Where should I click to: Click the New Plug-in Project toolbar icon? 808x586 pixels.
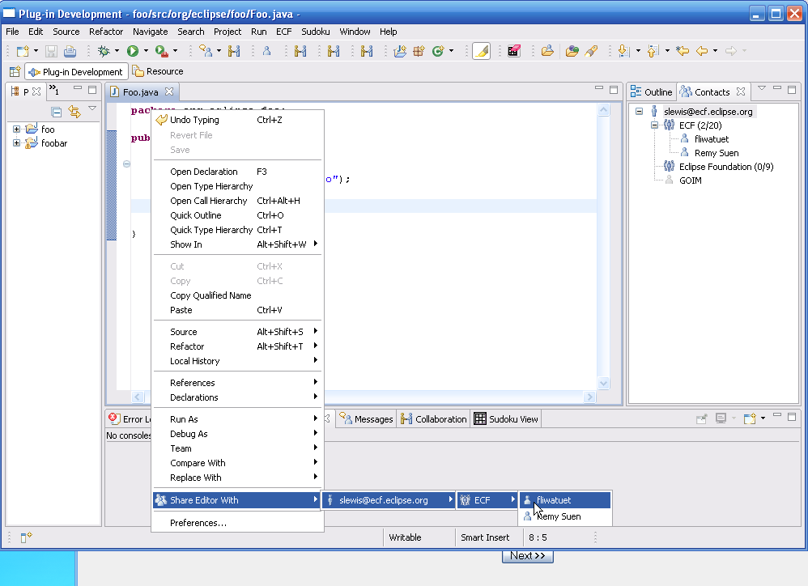point(400,51)
